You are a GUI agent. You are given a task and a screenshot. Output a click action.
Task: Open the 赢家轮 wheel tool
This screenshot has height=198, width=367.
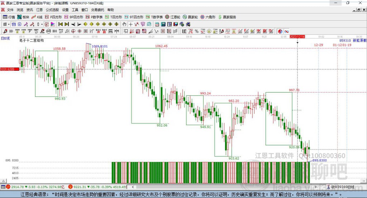click(x=190, y=17)
